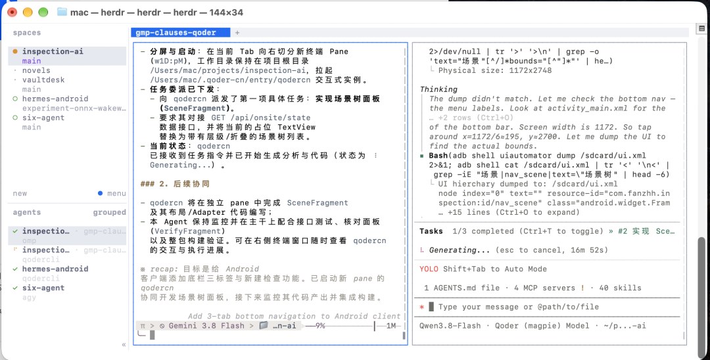Click the left pane command prompt cursor
This screenshot has width=710, height=360.
[x=152, y=335]
